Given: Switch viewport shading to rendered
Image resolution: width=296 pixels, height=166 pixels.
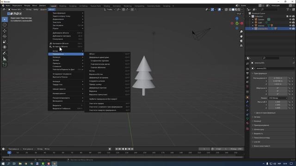Looking at the screenshot, I should 239,9.
